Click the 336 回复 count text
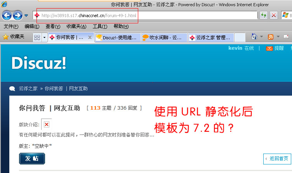Image resolution: width=292 pixels, height=173 pixels. tap(127, 108)
